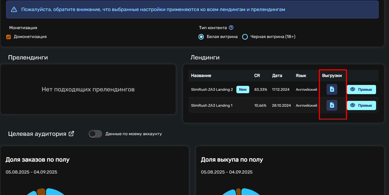Click the Дата column header
Screen dimensions: 389x195
277,76
